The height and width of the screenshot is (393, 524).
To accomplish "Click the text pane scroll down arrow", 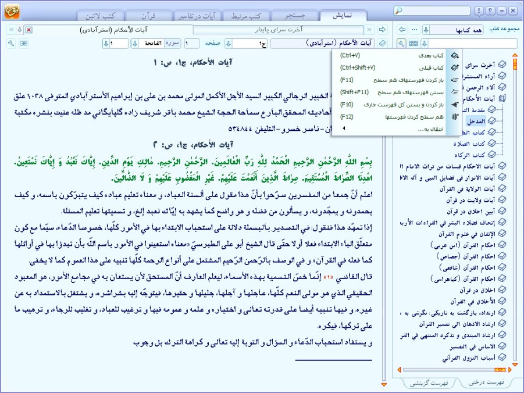I will click(384, 385).
